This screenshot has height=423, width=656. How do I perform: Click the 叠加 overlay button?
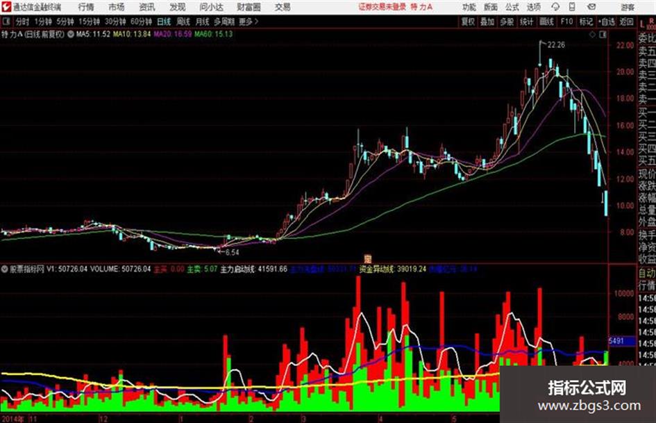pos(487,22)
